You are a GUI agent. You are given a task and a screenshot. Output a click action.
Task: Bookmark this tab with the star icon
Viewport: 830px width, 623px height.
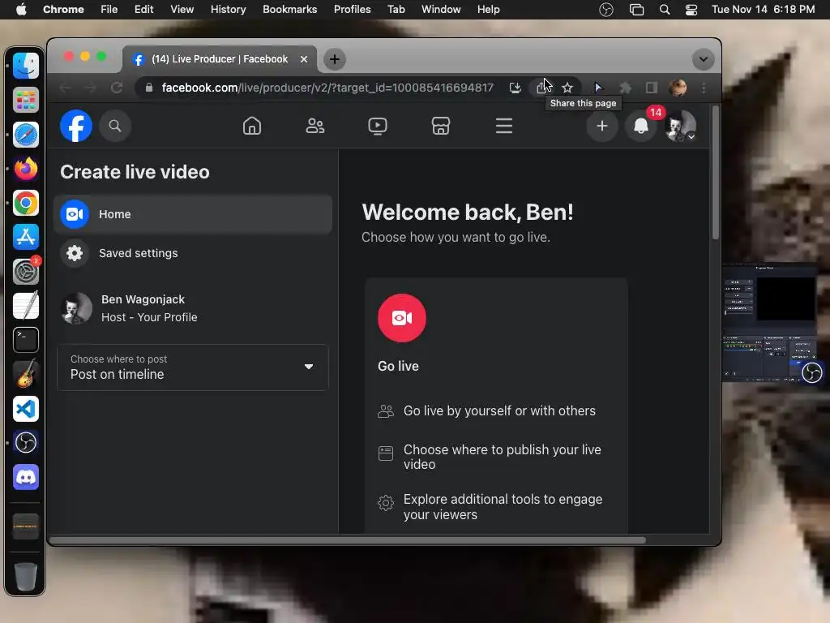(x=567, y=88)
